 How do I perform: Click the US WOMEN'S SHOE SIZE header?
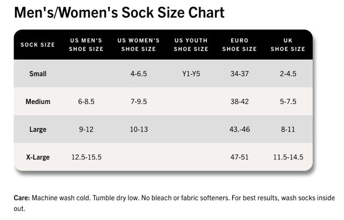[139, 45]
